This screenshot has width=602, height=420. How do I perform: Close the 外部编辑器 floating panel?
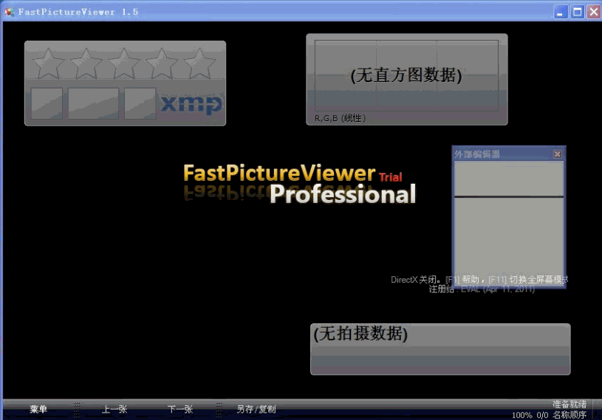[x=558, y=154]
